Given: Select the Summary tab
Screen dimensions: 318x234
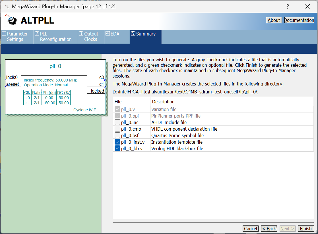Looking at the screenshot, I should coord(146,37).
